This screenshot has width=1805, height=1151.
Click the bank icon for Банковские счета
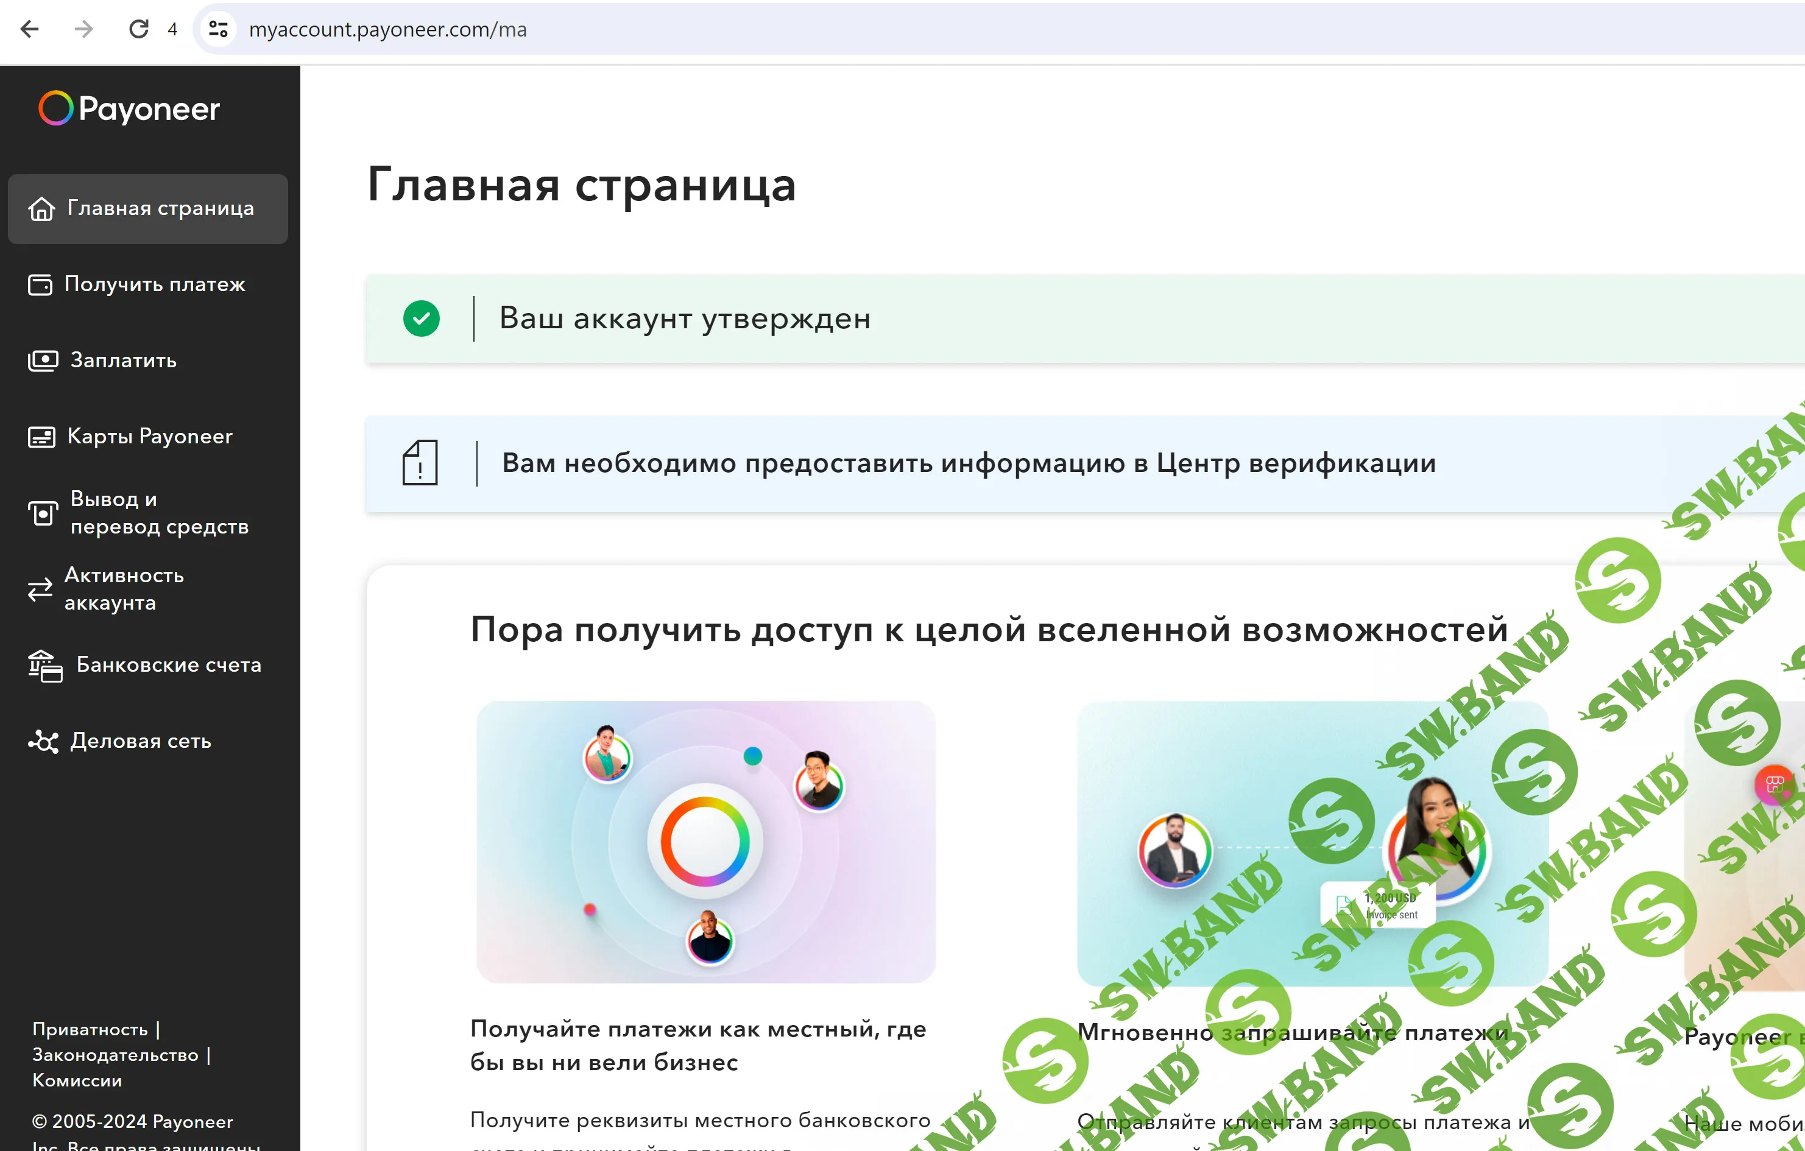(x=45, y=666)
